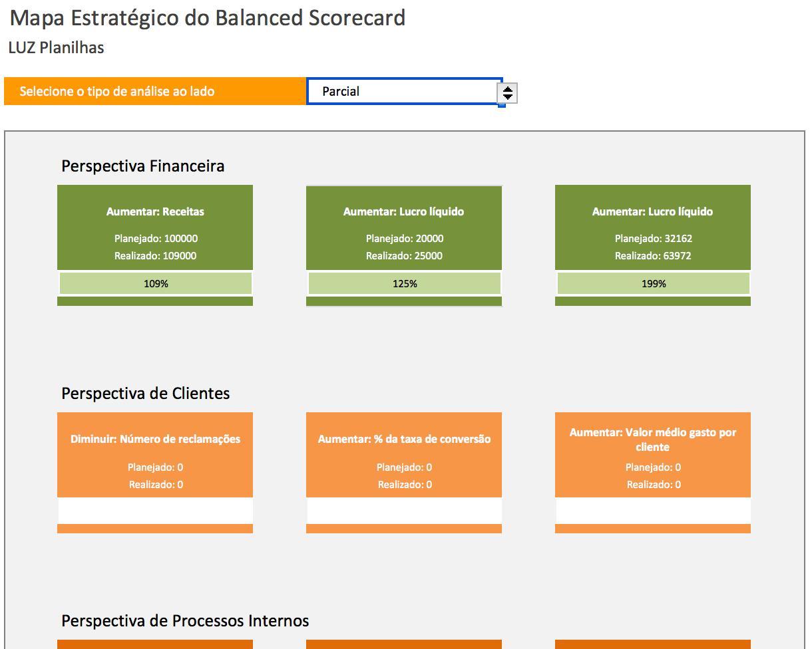
Task: Click Lucro líquido card with Planejado 20000
Action: [404, 227]
